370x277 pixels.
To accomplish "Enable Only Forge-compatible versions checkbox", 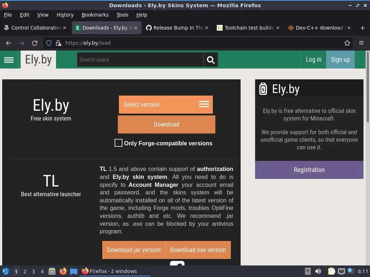I will coord(118,143).
